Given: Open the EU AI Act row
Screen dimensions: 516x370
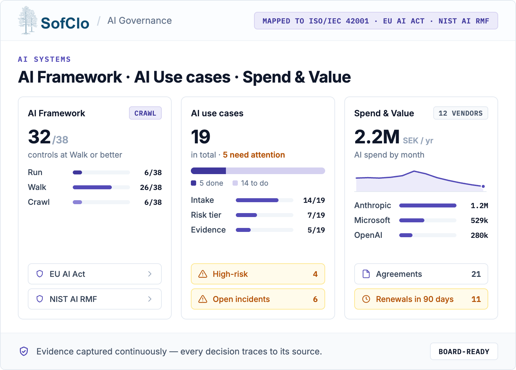Looking at the screenshot, I should [95, 274].
